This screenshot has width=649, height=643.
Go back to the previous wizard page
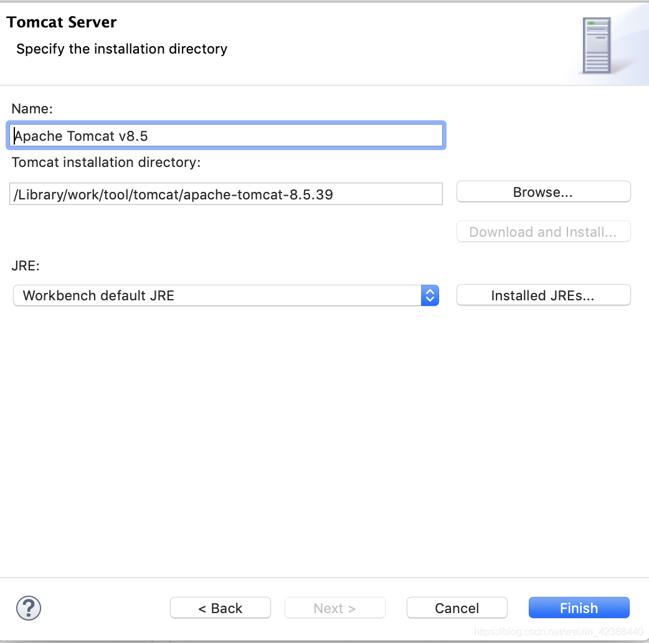point(220,607)
